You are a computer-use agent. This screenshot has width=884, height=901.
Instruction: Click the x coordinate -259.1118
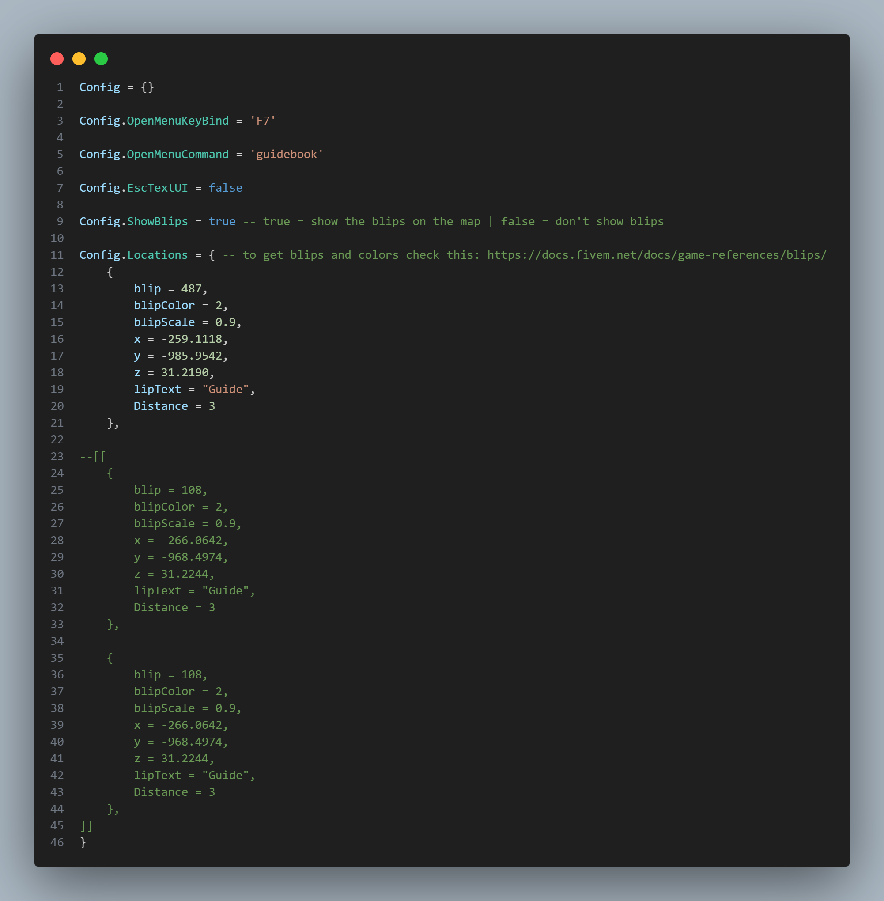[191, 339]
